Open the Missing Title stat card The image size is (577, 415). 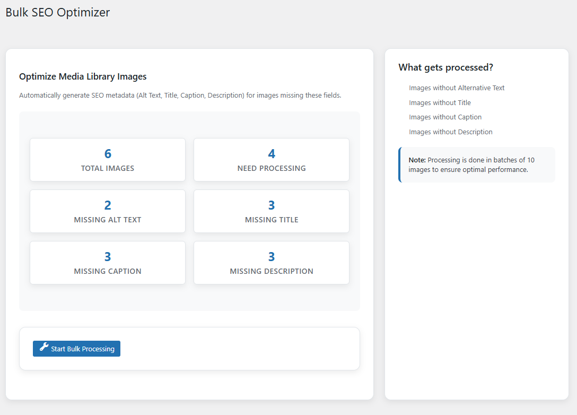[272, 211]
